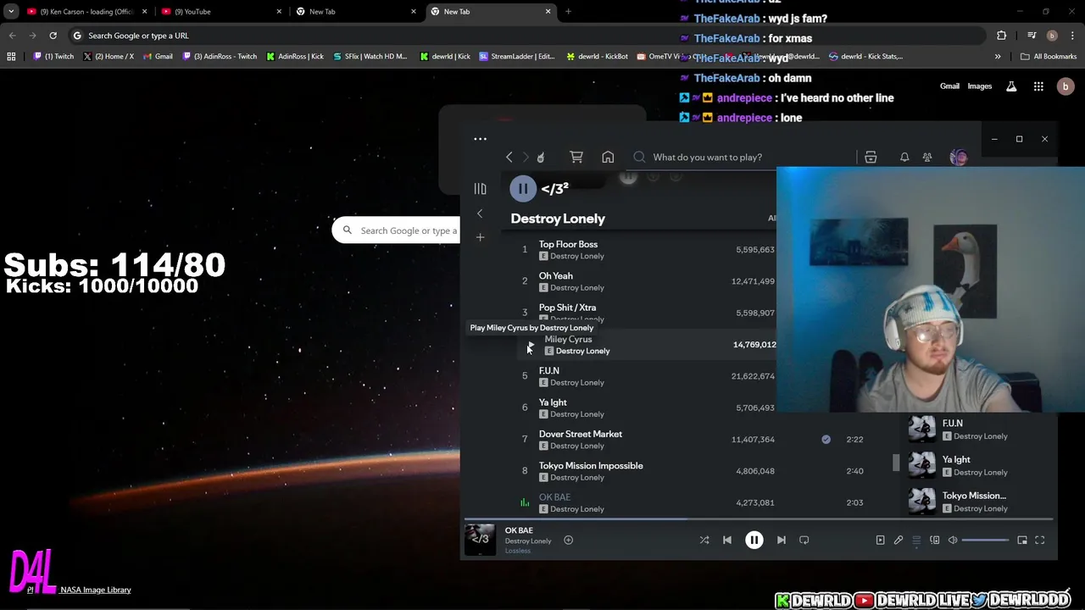Adjust the Spotify volume slider
Screen dimensions: 1085x610
click(985, 540)
